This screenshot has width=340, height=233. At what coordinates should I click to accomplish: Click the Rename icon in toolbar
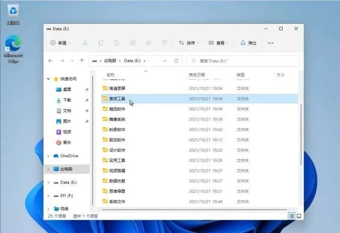pyautogui.click(x=133, y=43)
